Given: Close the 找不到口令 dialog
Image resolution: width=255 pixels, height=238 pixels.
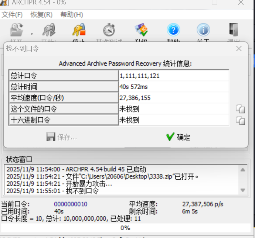Looking at the screenshot, I should (x=239, y=49).
